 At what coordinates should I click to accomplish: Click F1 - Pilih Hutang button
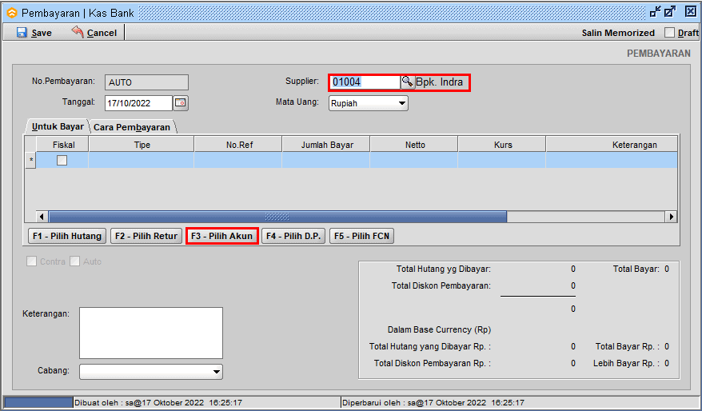point(67,236)
